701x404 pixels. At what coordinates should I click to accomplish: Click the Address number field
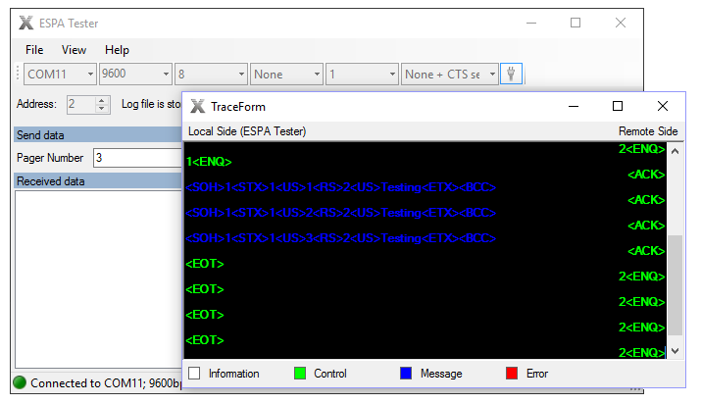81,105
